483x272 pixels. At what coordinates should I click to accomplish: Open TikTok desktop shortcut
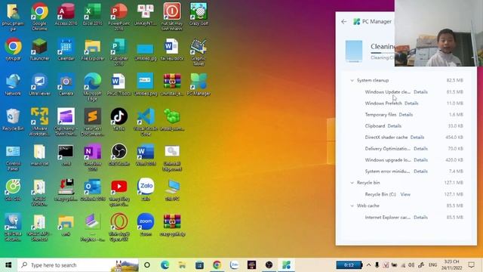(x=119, y=119)
